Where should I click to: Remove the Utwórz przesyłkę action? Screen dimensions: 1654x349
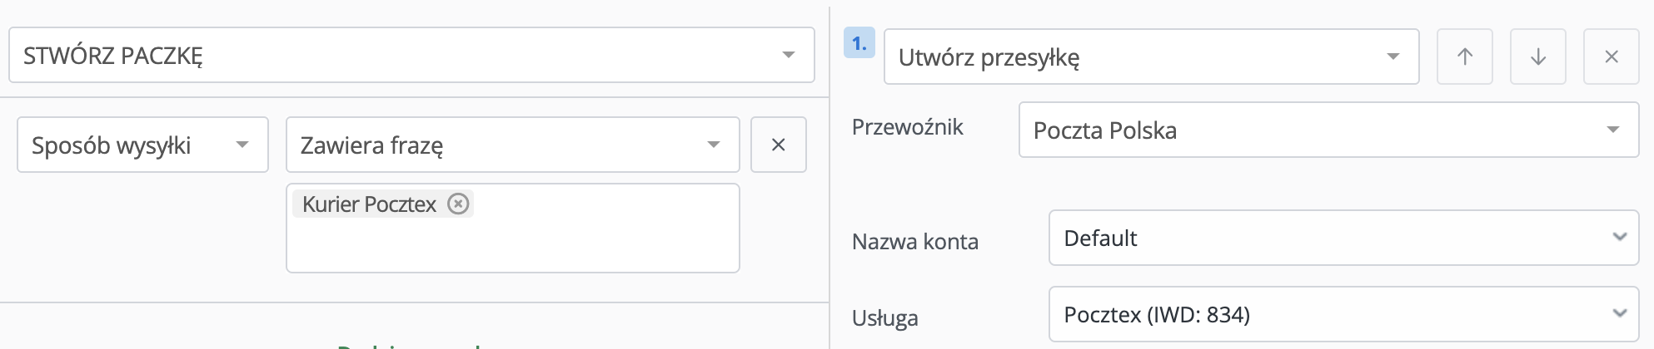(1612, 57)
